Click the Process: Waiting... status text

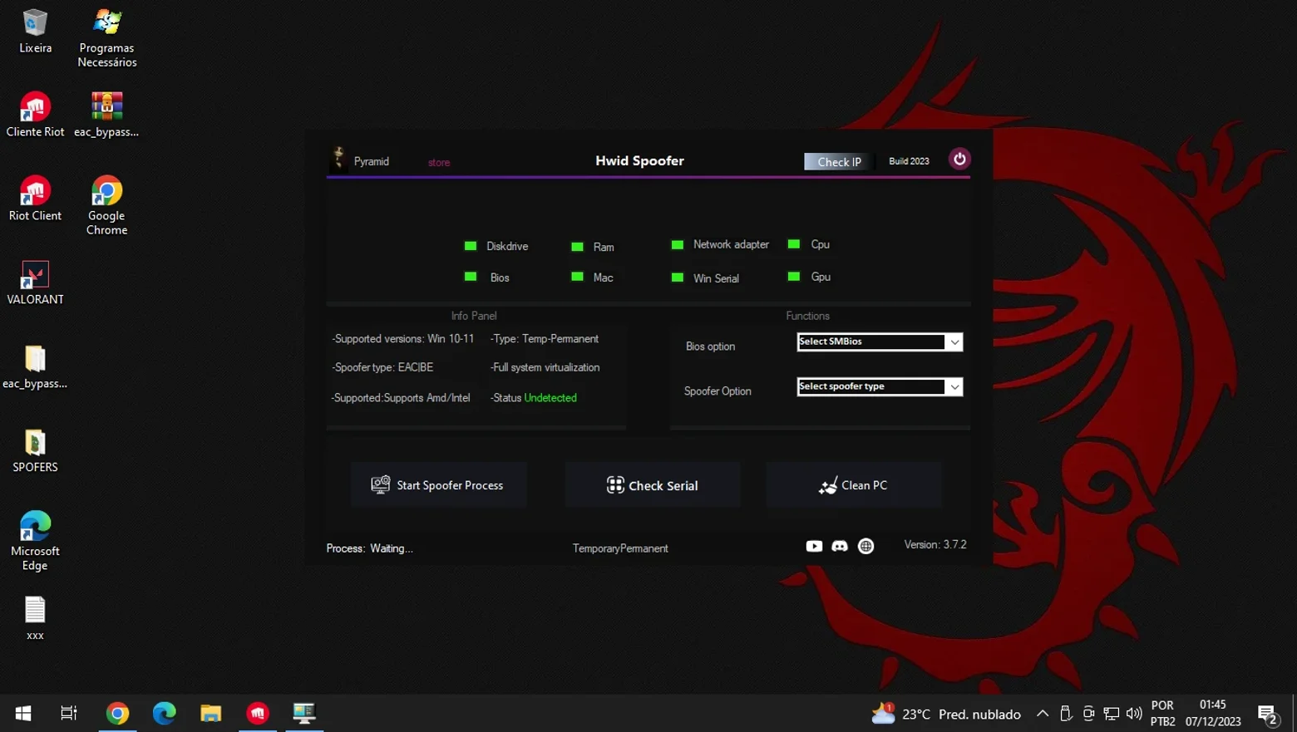coord(370,548)
